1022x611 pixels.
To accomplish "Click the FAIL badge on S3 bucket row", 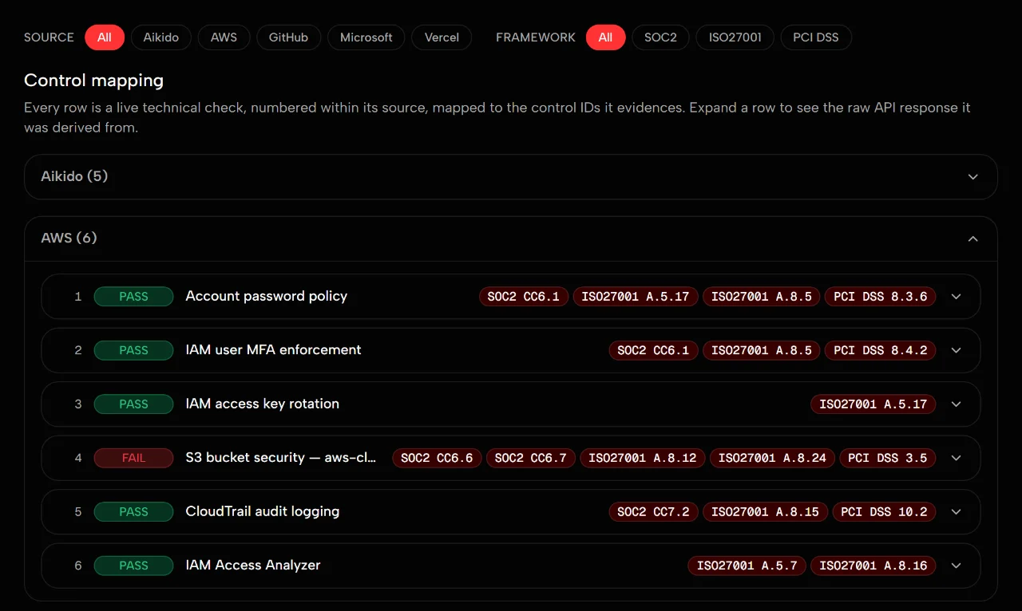I will click(133, 458).
